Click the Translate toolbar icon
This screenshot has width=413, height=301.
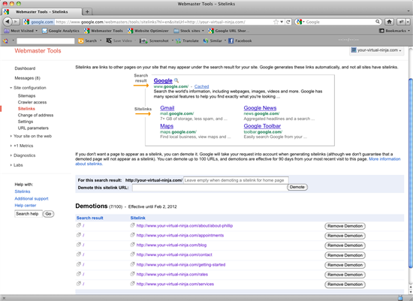[178, 41]
